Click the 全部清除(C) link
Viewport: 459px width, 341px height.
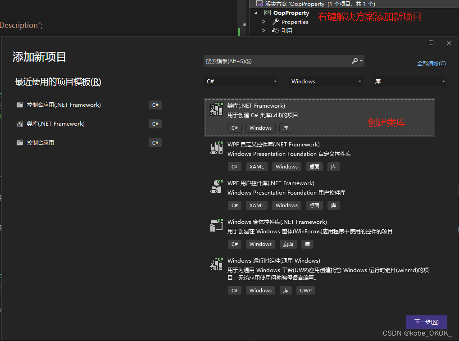(431, 64)
